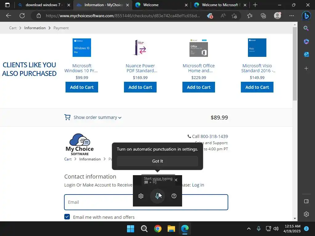Viewport: 315px width, 236px height.
Task: Click the page vertical scrollbar thumb
Action: click(x=295, y=64)
